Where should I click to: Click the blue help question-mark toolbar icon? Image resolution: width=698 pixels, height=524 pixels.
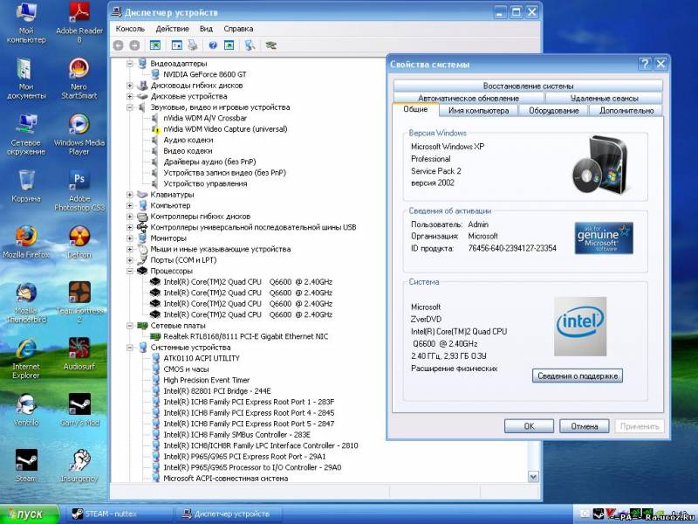pos(213,45)
